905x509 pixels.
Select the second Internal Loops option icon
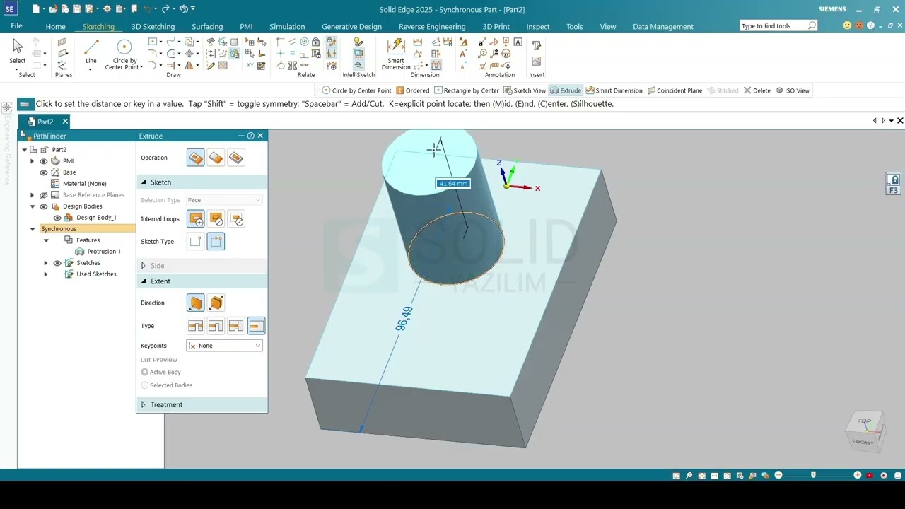tap(216, 219)
